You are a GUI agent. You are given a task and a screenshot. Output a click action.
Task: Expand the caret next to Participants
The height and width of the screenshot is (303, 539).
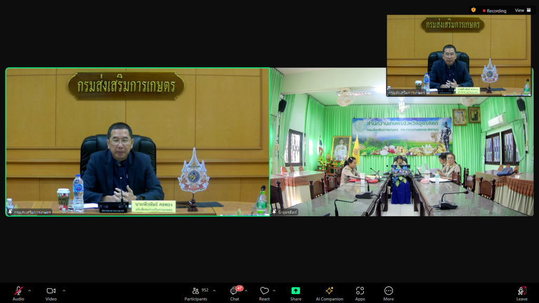214,290
